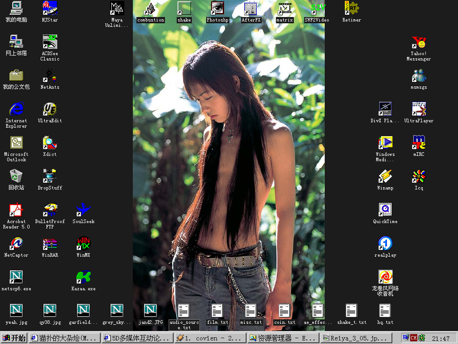Screen dimensions: 458x344
Task: Click the CH input language indicator
Action: [x=414, y=338]
